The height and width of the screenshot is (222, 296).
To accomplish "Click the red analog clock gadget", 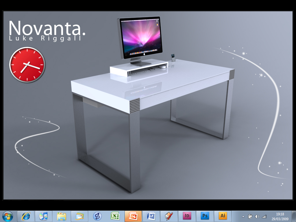I will click(x=27, y=65).
